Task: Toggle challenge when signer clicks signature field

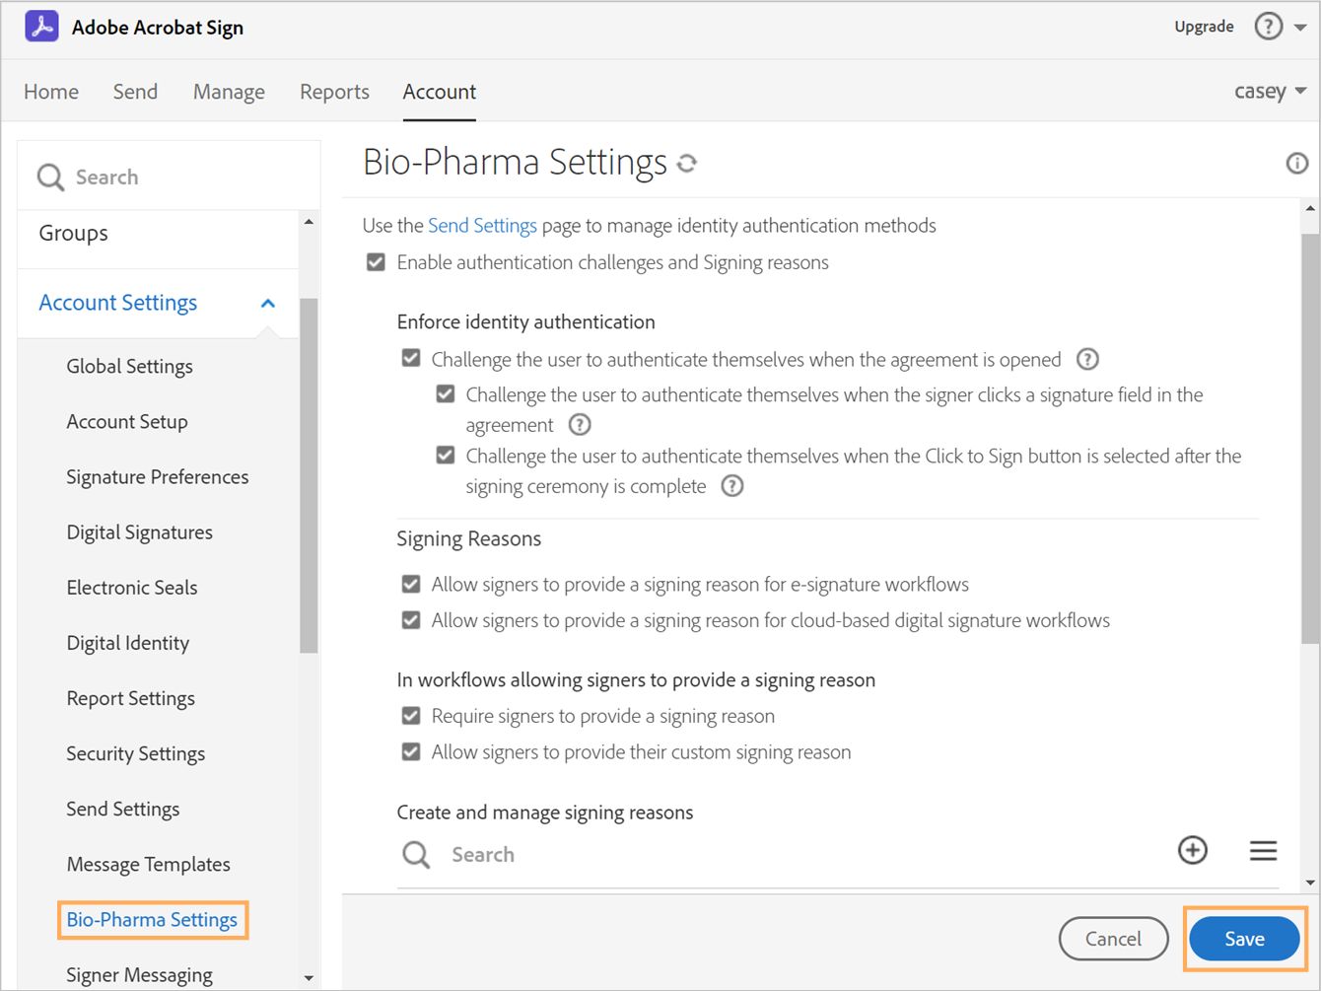Action: tap(446, 393)
